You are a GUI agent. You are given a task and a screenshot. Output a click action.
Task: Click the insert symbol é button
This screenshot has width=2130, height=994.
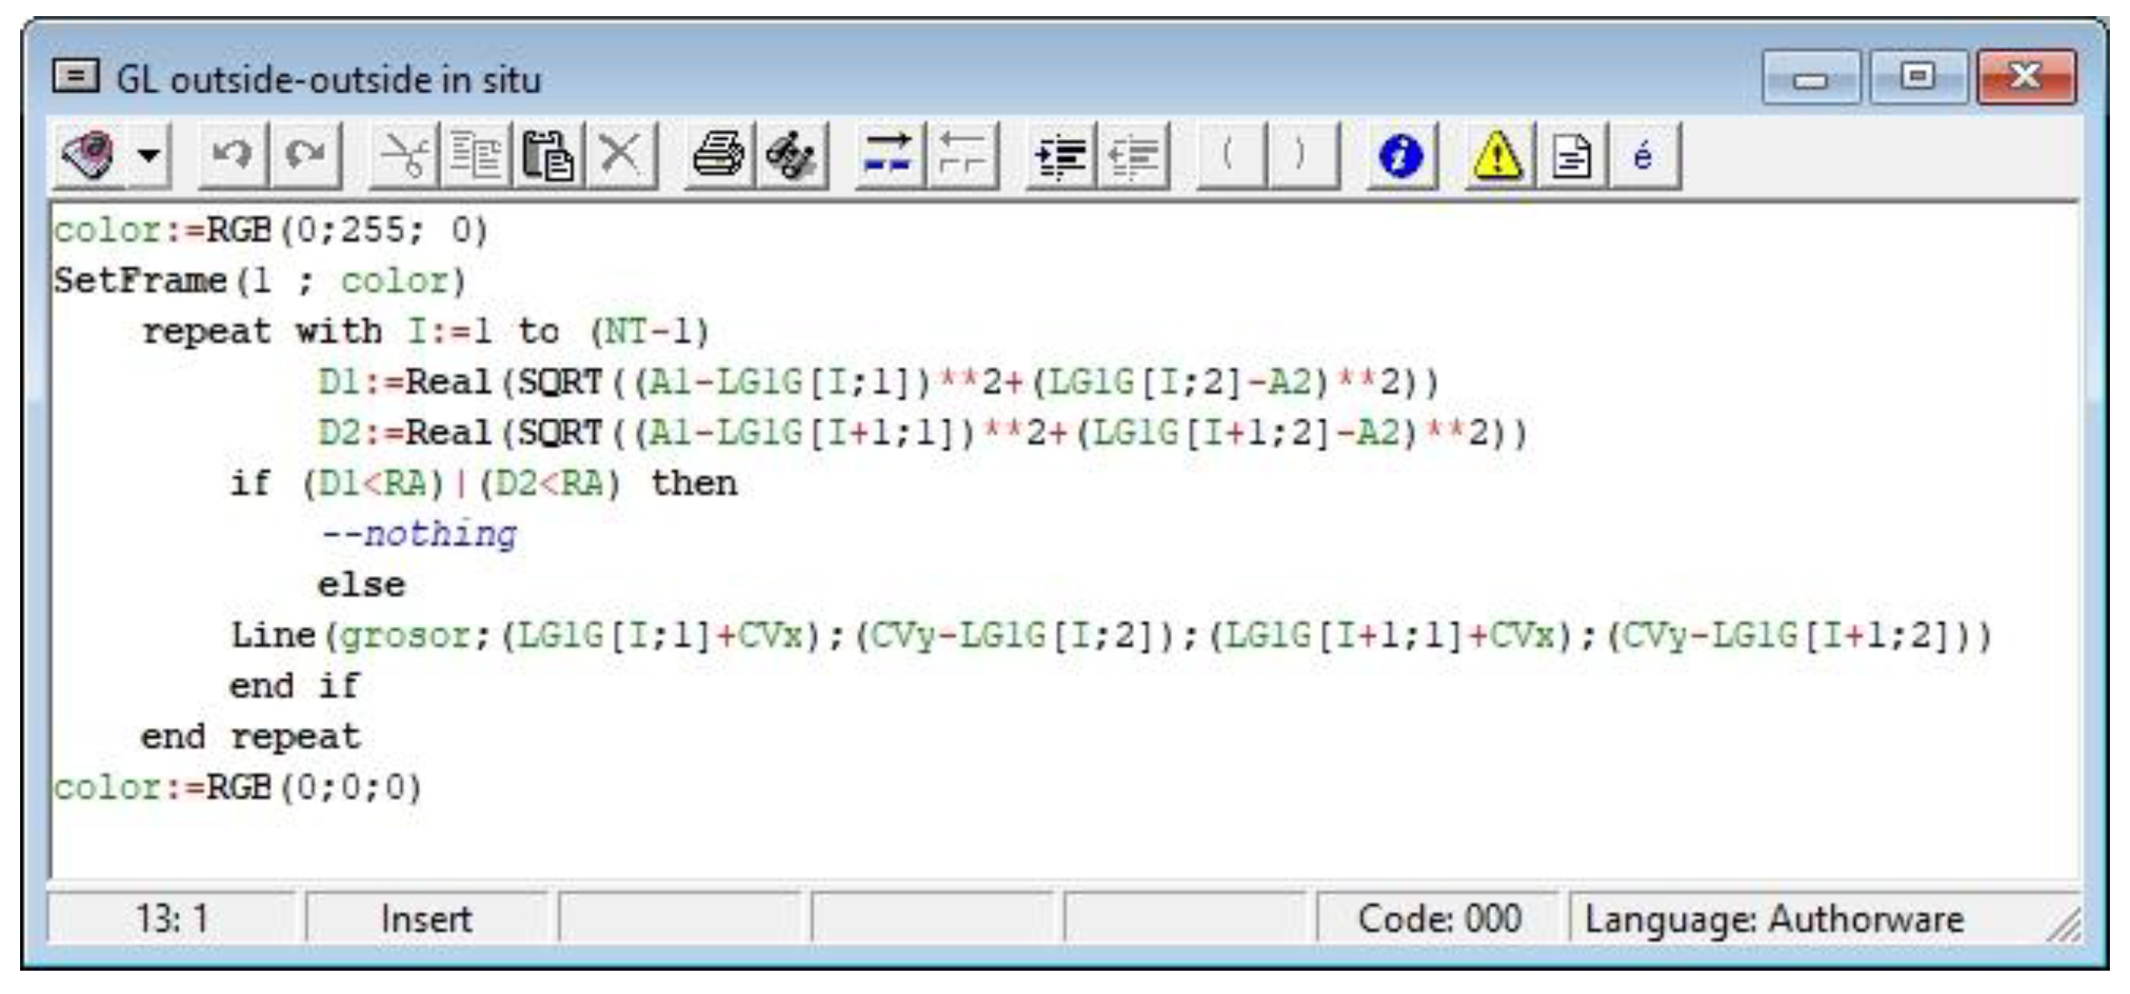(x=1645, y=154)
